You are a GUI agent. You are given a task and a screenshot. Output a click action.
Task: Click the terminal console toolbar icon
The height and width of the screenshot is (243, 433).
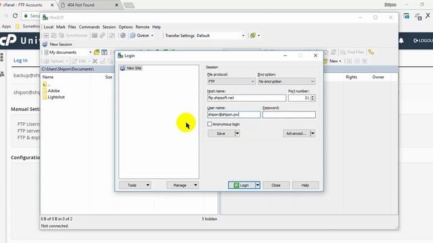tap(95, 35)
